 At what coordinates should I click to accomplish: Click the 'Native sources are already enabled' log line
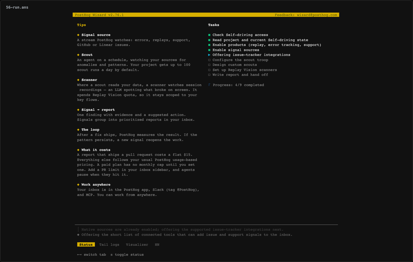point(182,230)
